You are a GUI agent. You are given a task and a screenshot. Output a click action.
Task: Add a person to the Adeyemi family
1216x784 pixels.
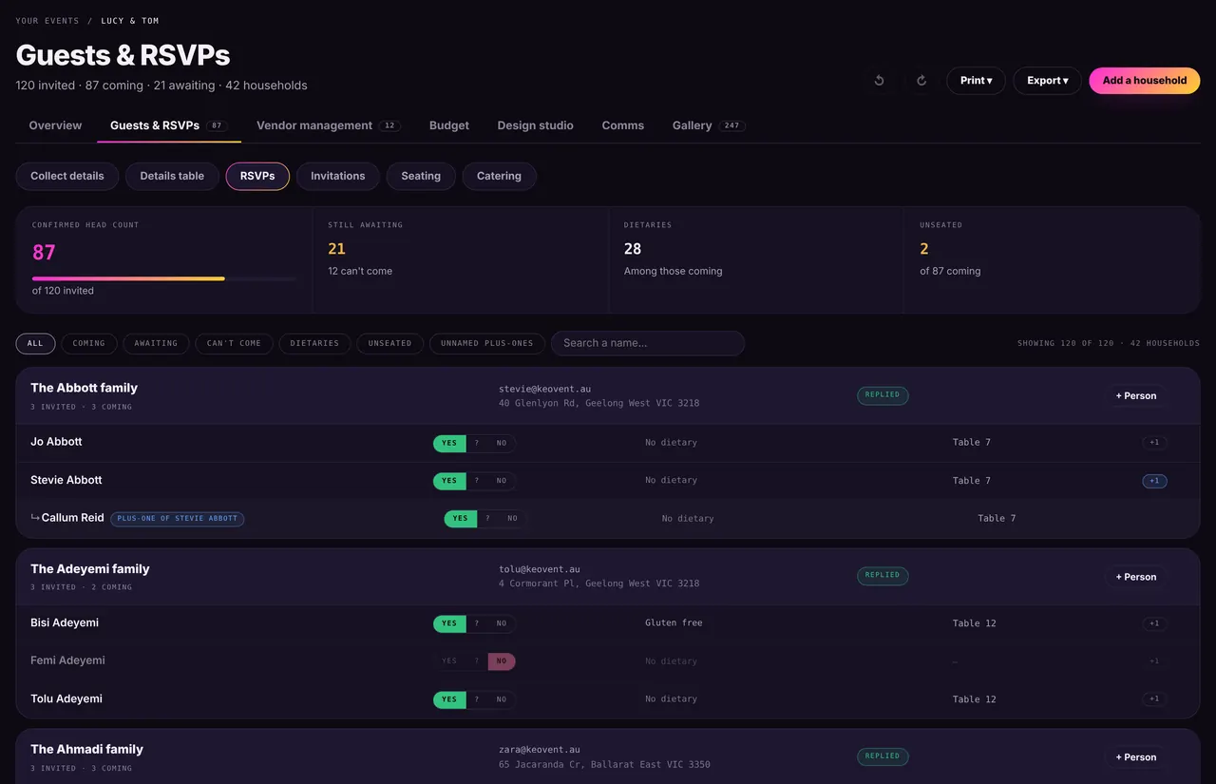[x=1136, y=577]
